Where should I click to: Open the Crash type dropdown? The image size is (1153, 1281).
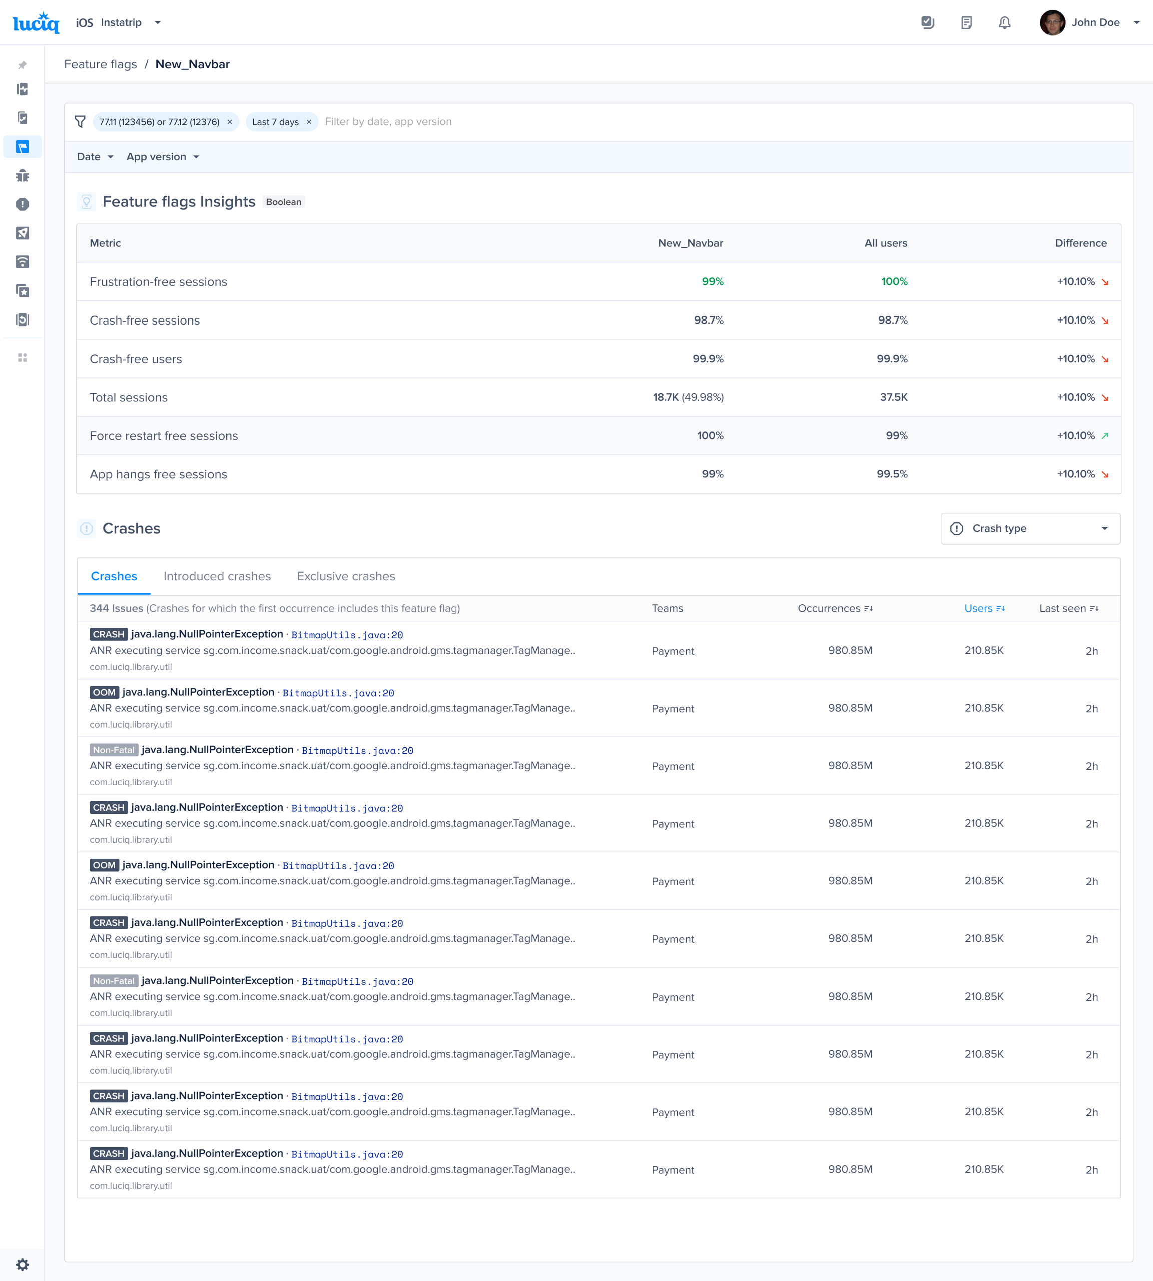pyautogui.click(x=1030, y=529)
